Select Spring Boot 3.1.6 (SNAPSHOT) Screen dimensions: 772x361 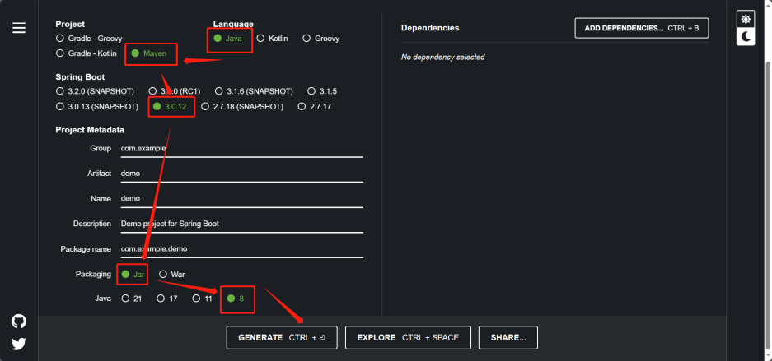point(254,91)
